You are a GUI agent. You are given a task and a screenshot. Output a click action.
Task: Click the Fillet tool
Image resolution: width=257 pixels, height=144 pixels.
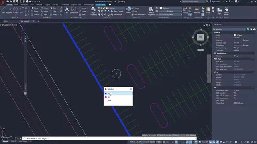pyautogui.click(x=53, y=11)
